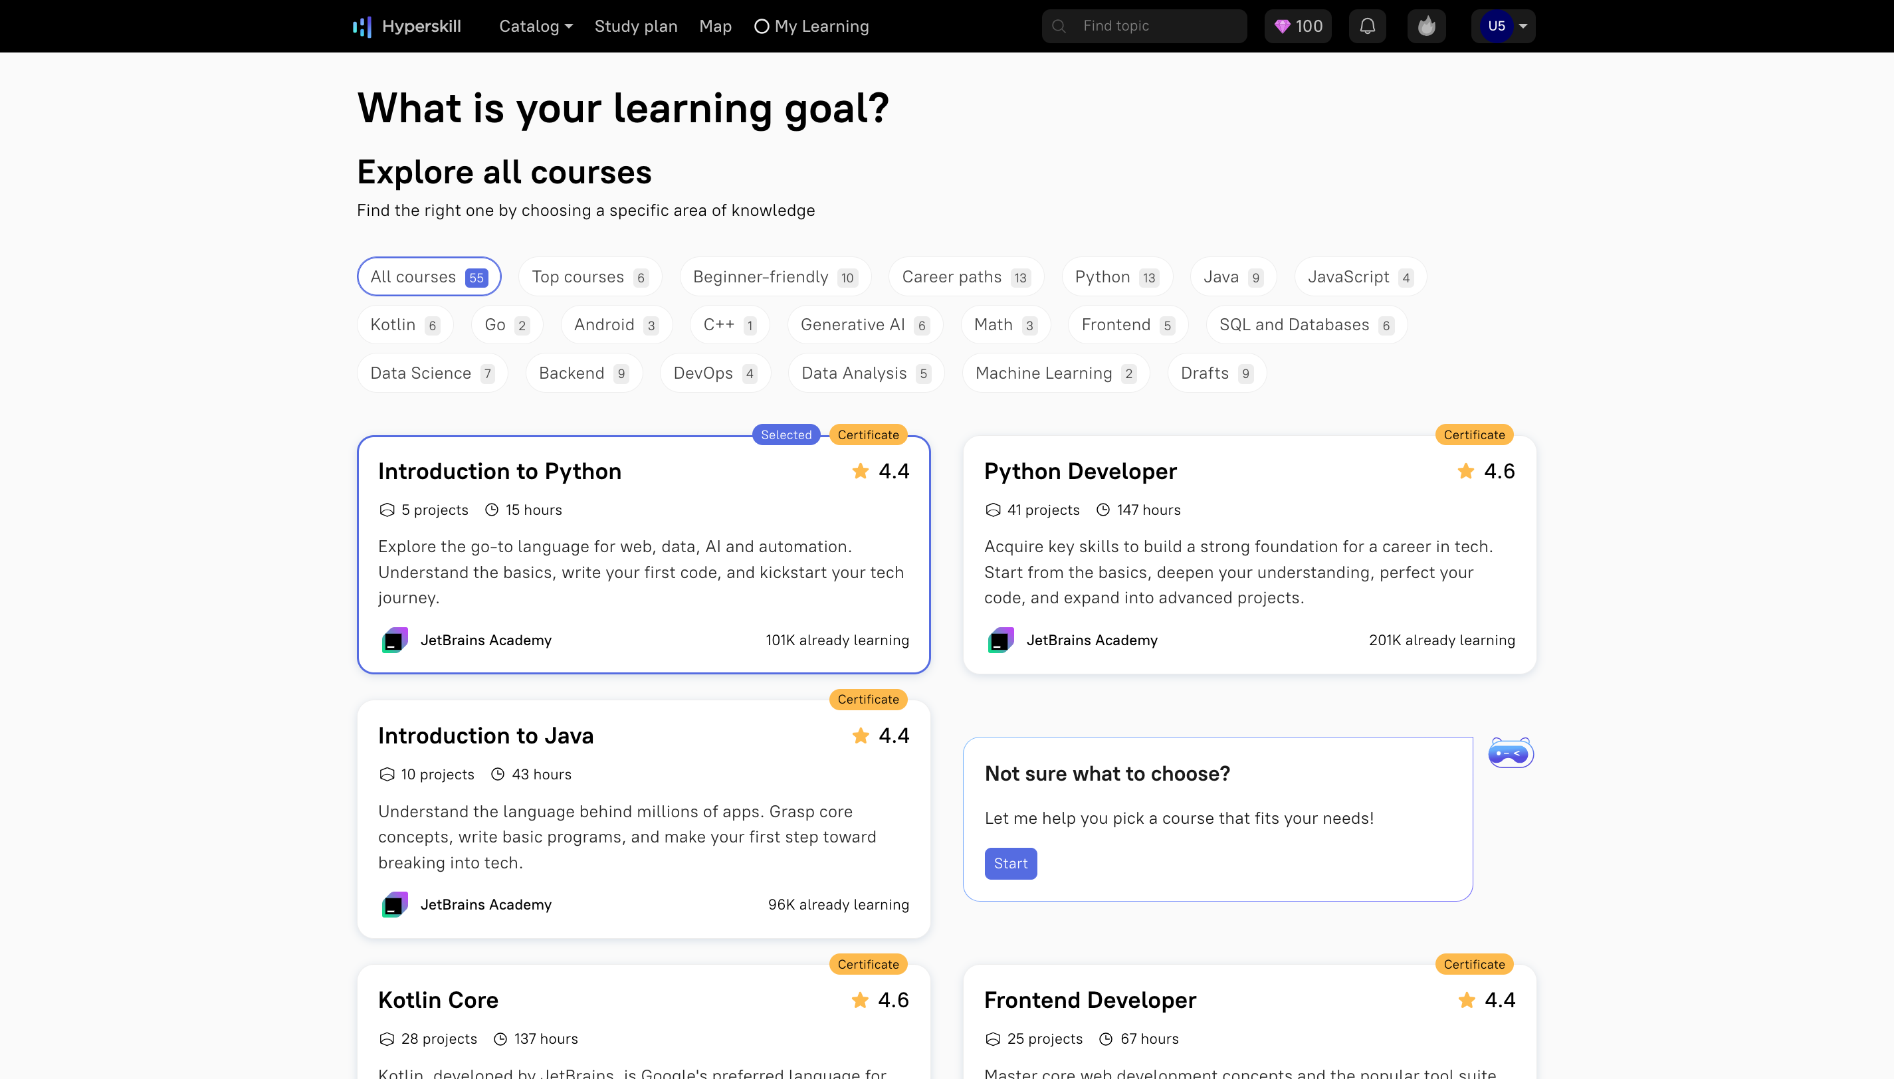Click JetBrains Academy logo on Python Developer card
Viewport: 1894px width, 1079px height.
(1001, 640)
